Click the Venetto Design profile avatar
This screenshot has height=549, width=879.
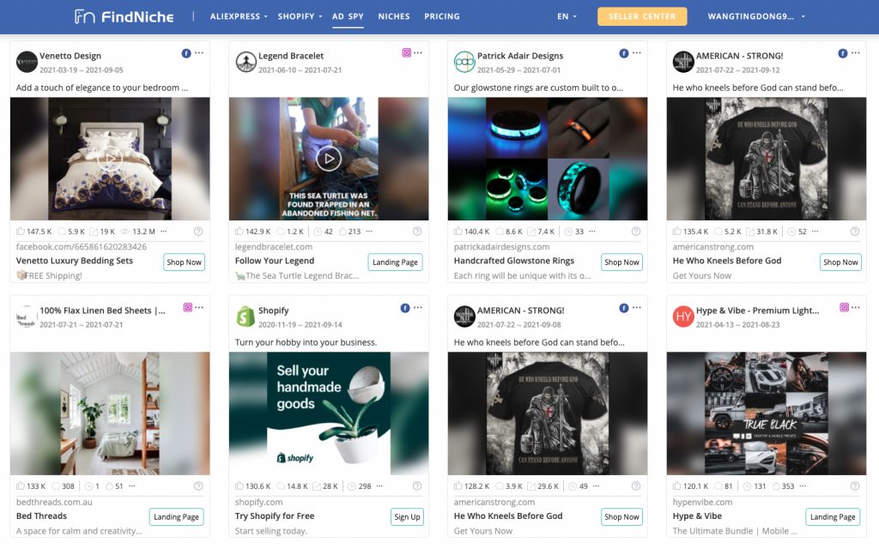tap(27, 62)
